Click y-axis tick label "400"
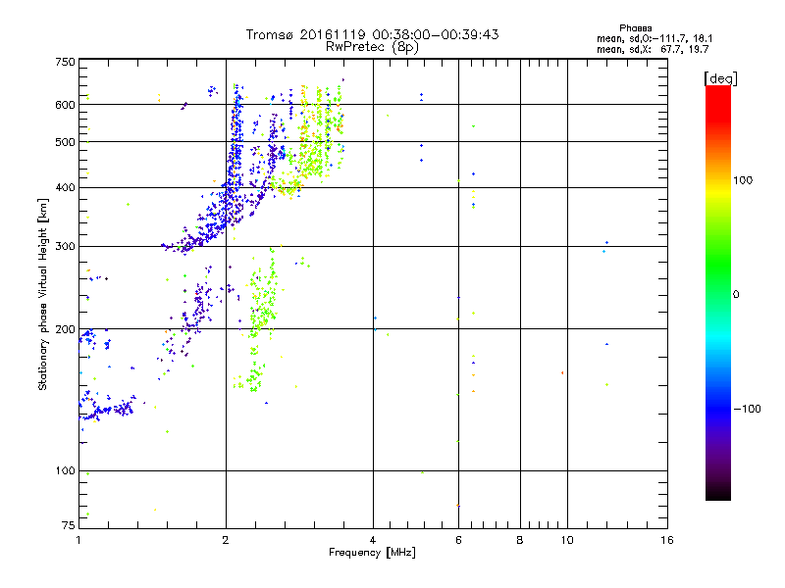The image size is (785, 588). 65,188
